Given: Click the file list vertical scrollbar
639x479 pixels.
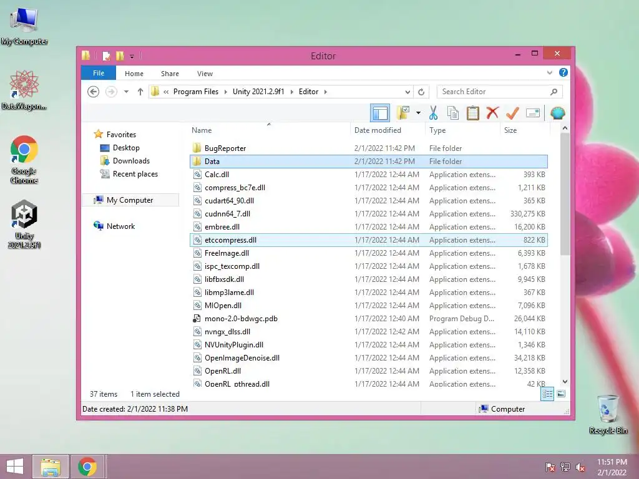Looking at the screenshot, I should point(565,194).
